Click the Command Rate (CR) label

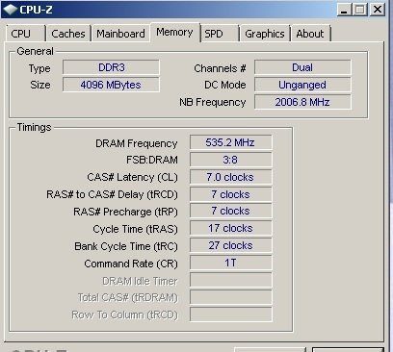(131, 264)
